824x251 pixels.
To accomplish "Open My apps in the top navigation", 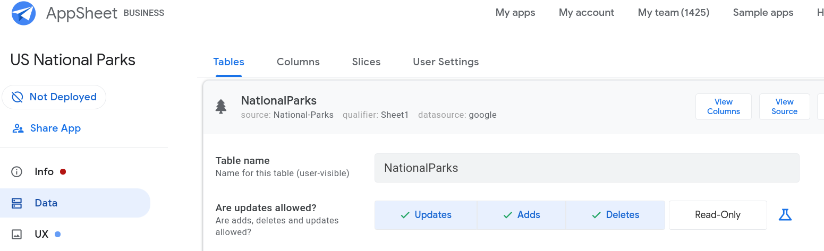I will coord(515,13).
